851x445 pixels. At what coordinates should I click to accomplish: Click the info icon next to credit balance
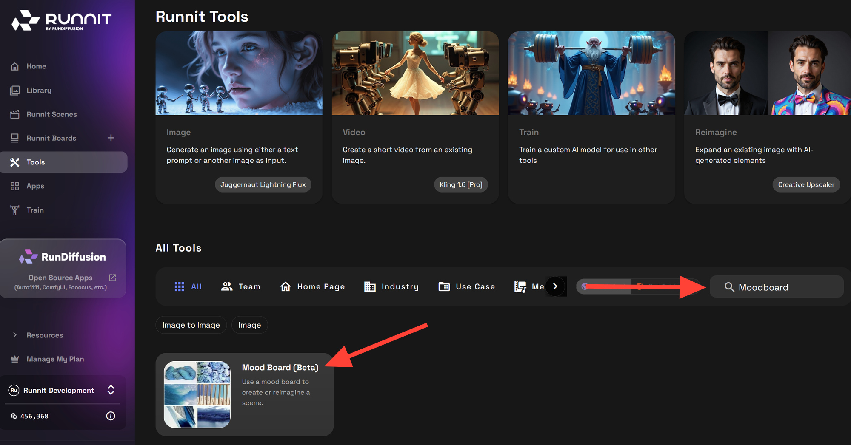tap(110, 416)
